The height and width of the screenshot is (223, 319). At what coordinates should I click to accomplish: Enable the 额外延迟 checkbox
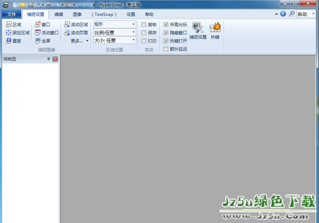click(x=166, y=49)
